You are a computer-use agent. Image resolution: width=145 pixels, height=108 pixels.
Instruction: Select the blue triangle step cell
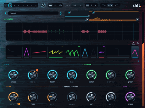point(85,52)
